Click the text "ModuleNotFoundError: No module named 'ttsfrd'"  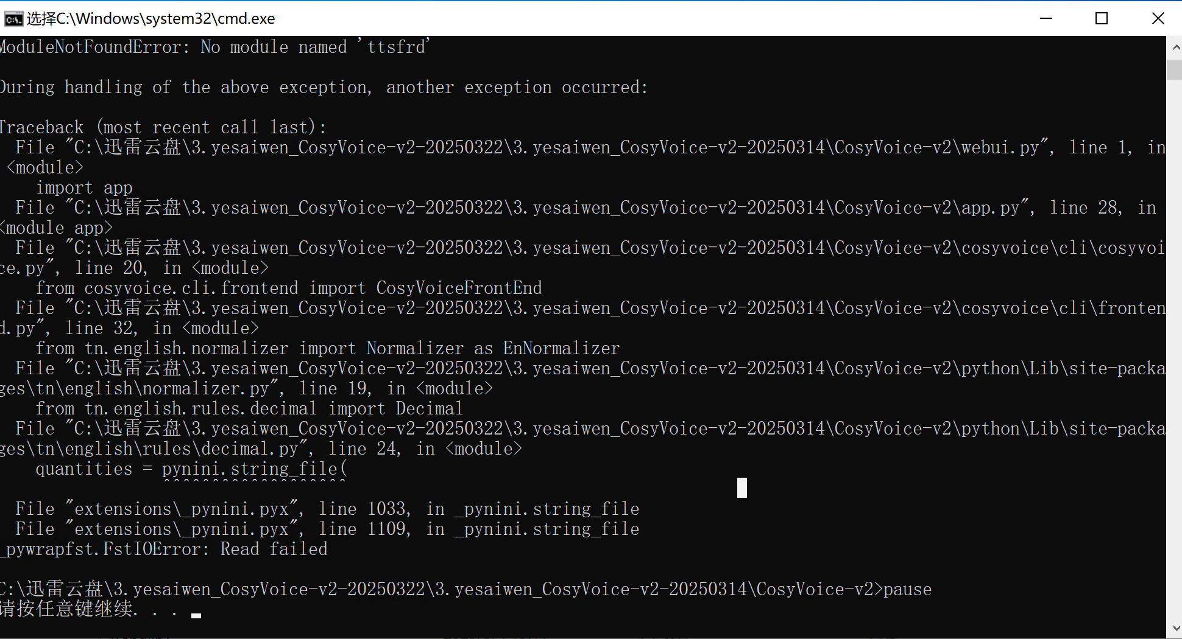[x=214, y=47]
